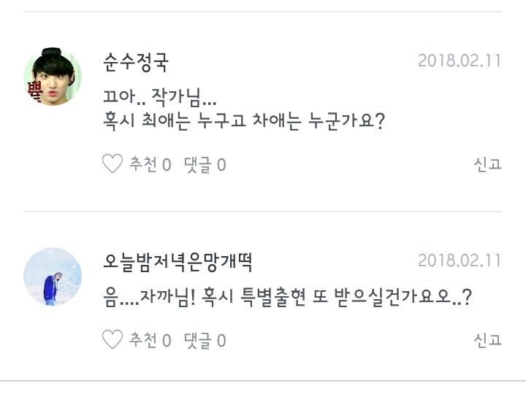The image size is (526, 394).
Task: Click the 댓글 count number on 오늘밤저녁은망개떡's comment
Action: (221, 341)
